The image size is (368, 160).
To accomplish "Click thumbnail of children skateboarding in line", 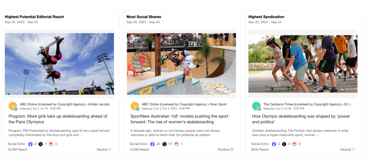I will [303, 64].
